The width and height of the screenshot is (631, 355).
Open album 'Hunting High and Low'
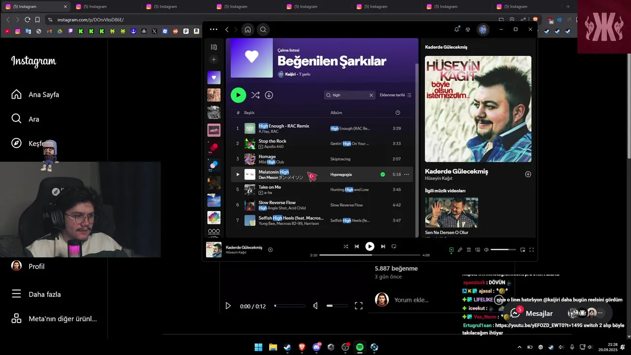(x=350, y=190)
